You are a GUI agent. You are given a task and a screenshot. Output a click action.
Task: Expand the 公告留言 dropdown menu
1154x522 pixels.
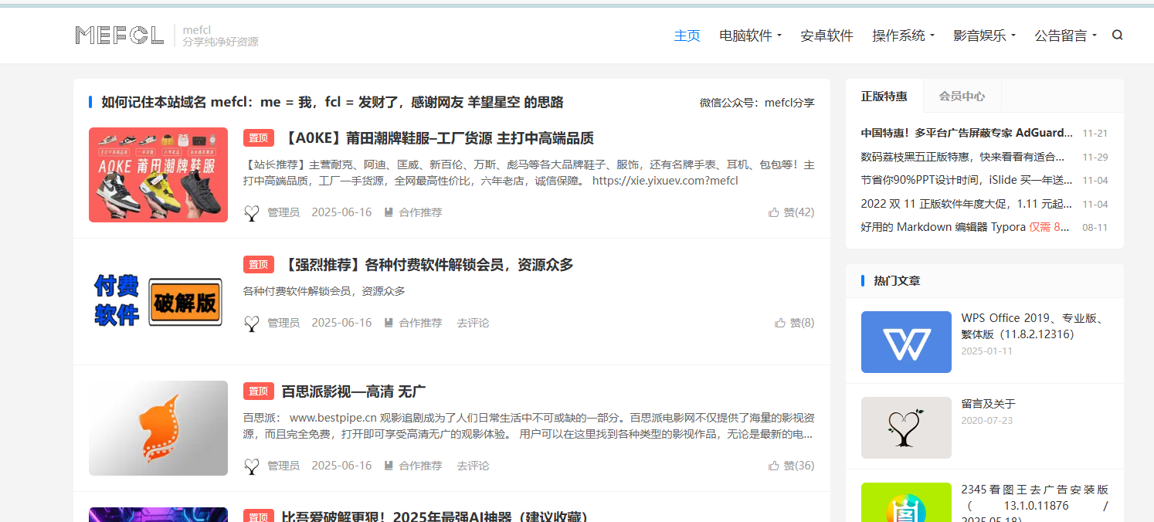(x=1065, y=36)
